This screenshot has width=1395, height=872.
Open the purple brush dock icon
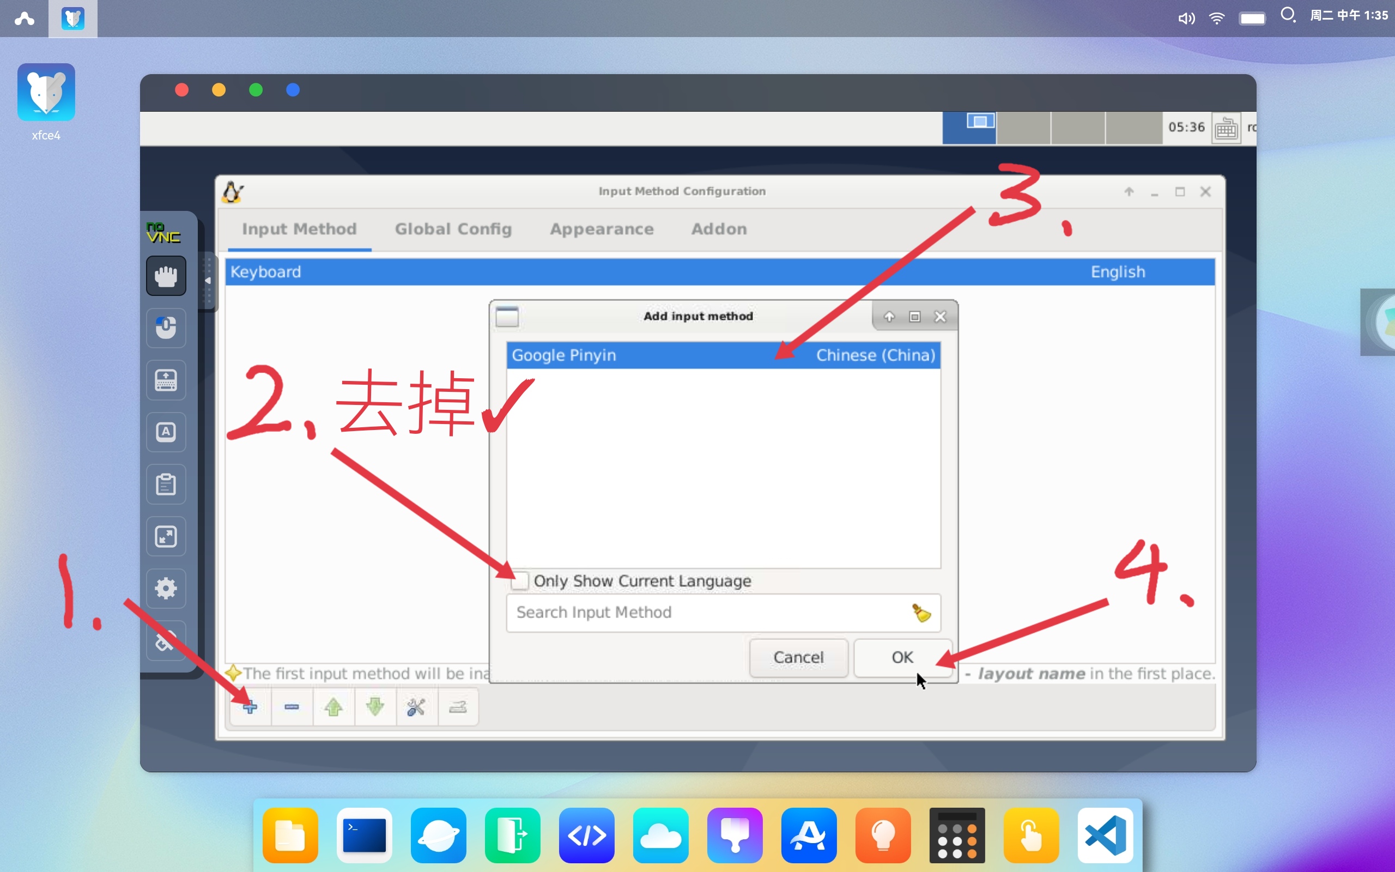(735, 835)
